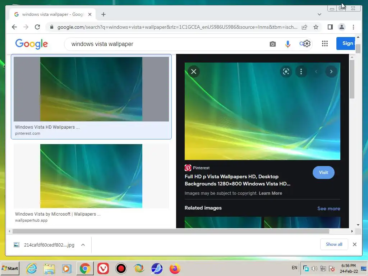This screenshot has height=276, width=368.
Task: Open the Chrome three-dot menu
Action: (354, 27)
